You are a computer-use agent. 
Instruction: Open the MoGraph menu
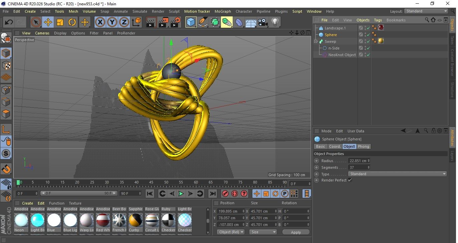click(x=223, y=11)
